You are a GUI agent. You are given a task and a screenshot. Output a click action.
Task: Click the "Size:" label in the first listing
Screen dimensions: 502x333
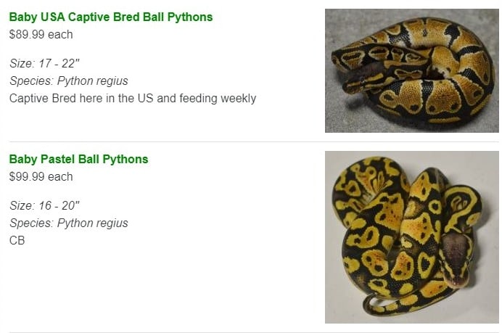click(x=22, y=63)
